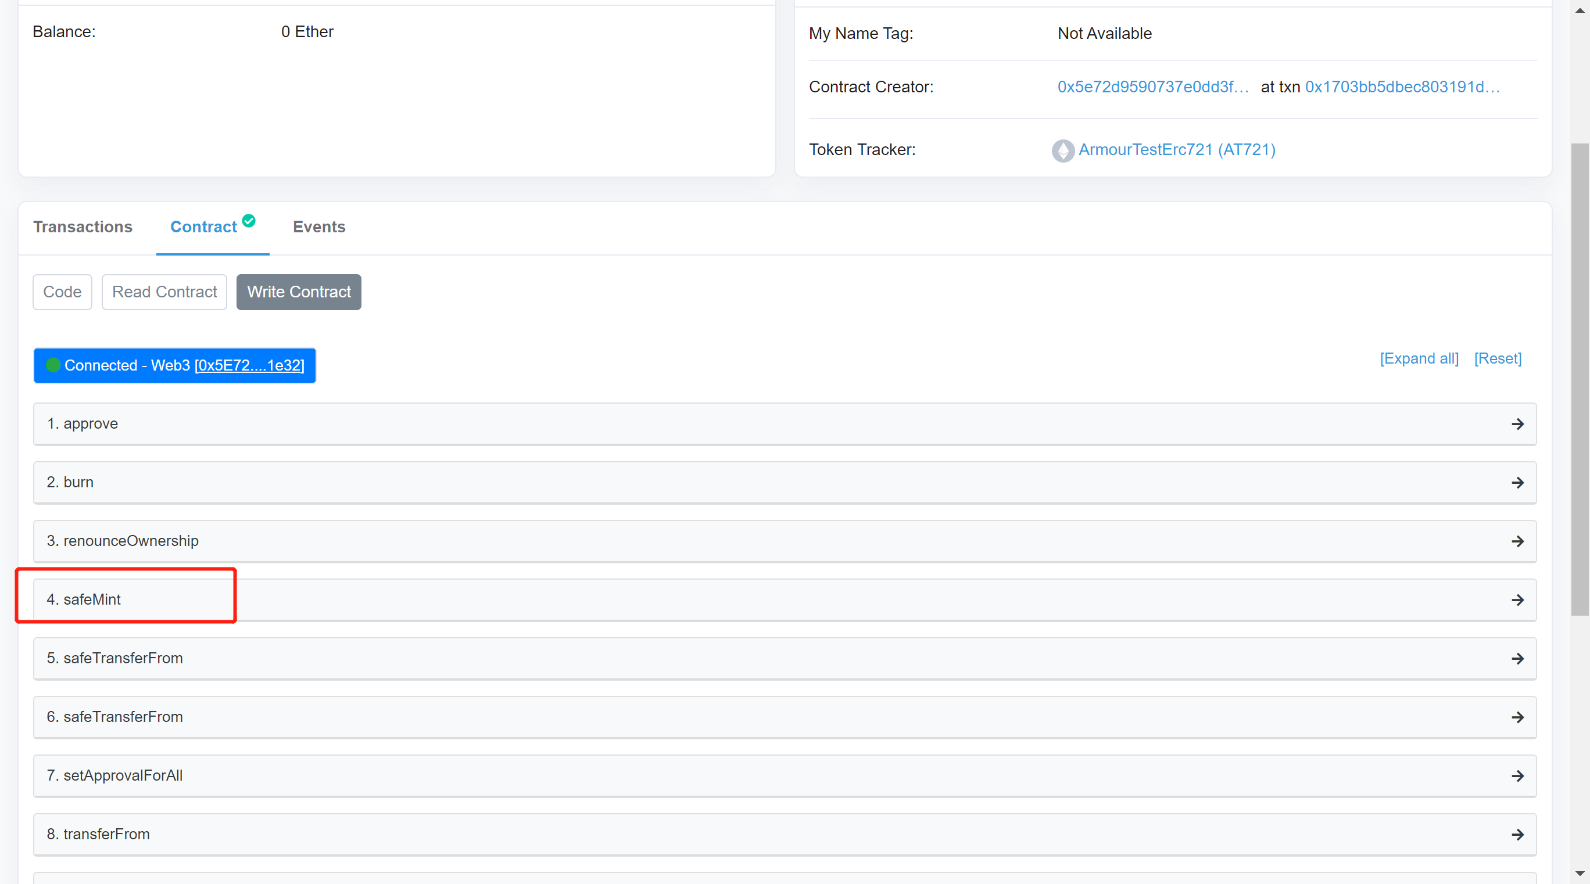Expand the 5. safeTransferFrom function
Image resolution: width=1590 pixels, height=884 pixels.
click(x=785, y=658)
